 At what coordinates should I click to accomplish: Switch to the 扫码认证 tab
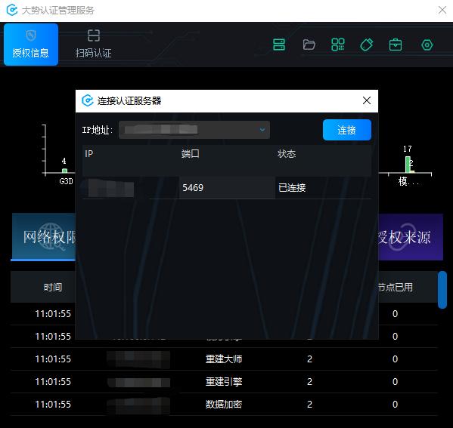93,45
